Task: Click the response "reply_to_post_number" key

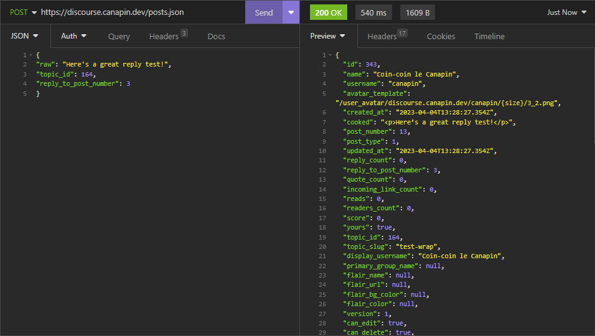Action: click(x=385, y=170)
